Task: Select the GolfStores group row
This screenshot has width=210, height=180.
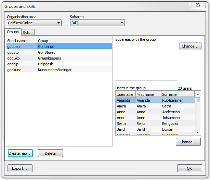Action: 47,52
